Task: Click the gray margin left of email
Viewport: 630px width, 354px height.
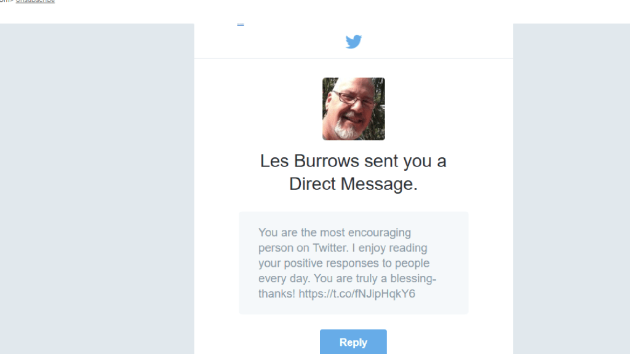Action: tap(97, 189)
